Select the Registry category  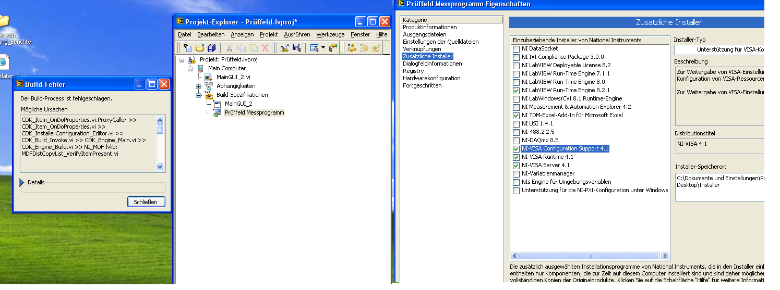click(x=413, y=71)
